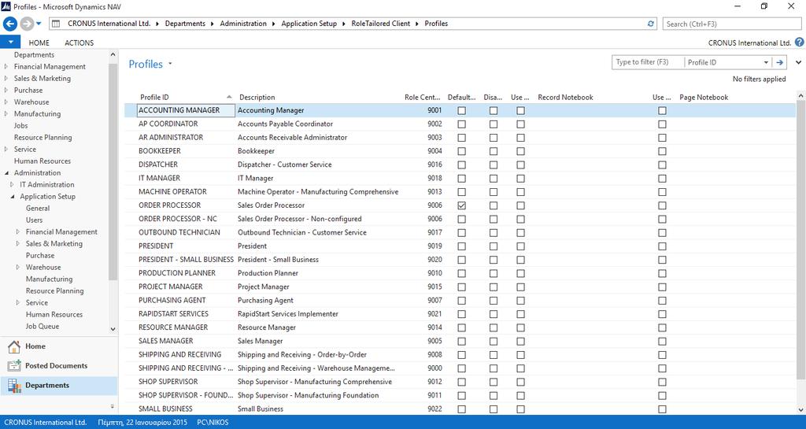Expand the filter pane chevron
The width and height of the screenshot is (806, 429).
tap(798, 62)
